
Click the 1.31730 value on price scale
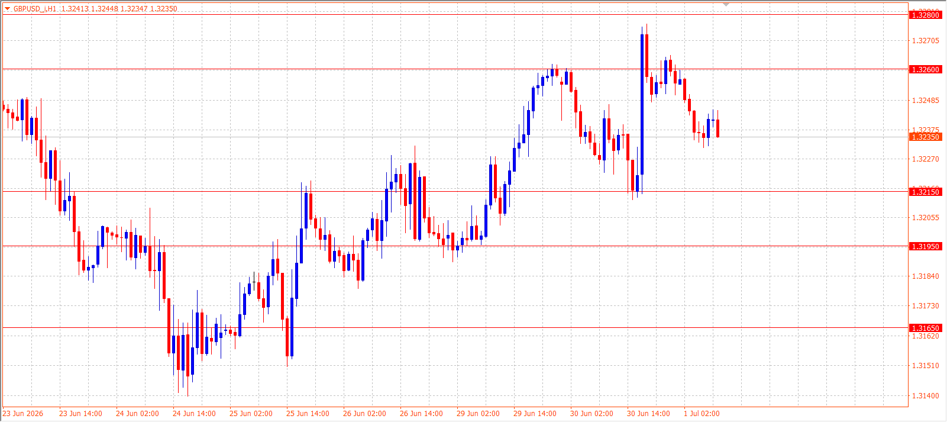pos(926,306)
